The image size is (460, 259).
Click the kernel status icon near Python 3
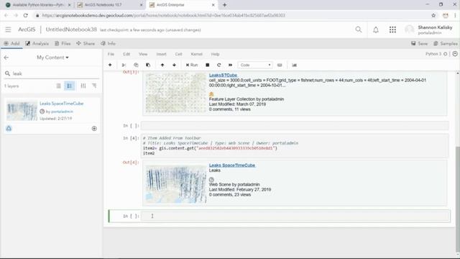[446, 54]
